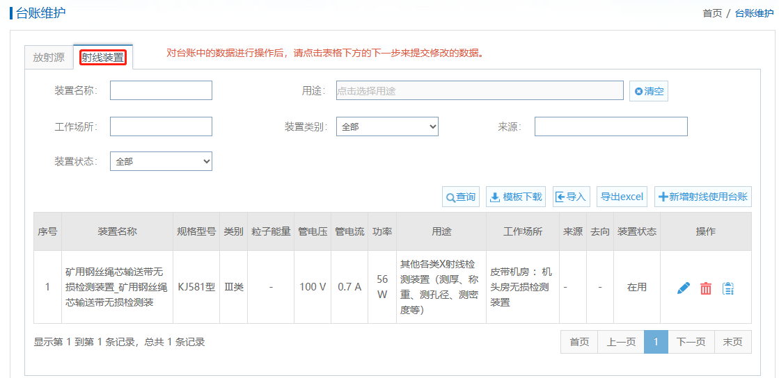779x378 pixels.
Task: Open the 用途 selection field
Action: tap(480, 91)
